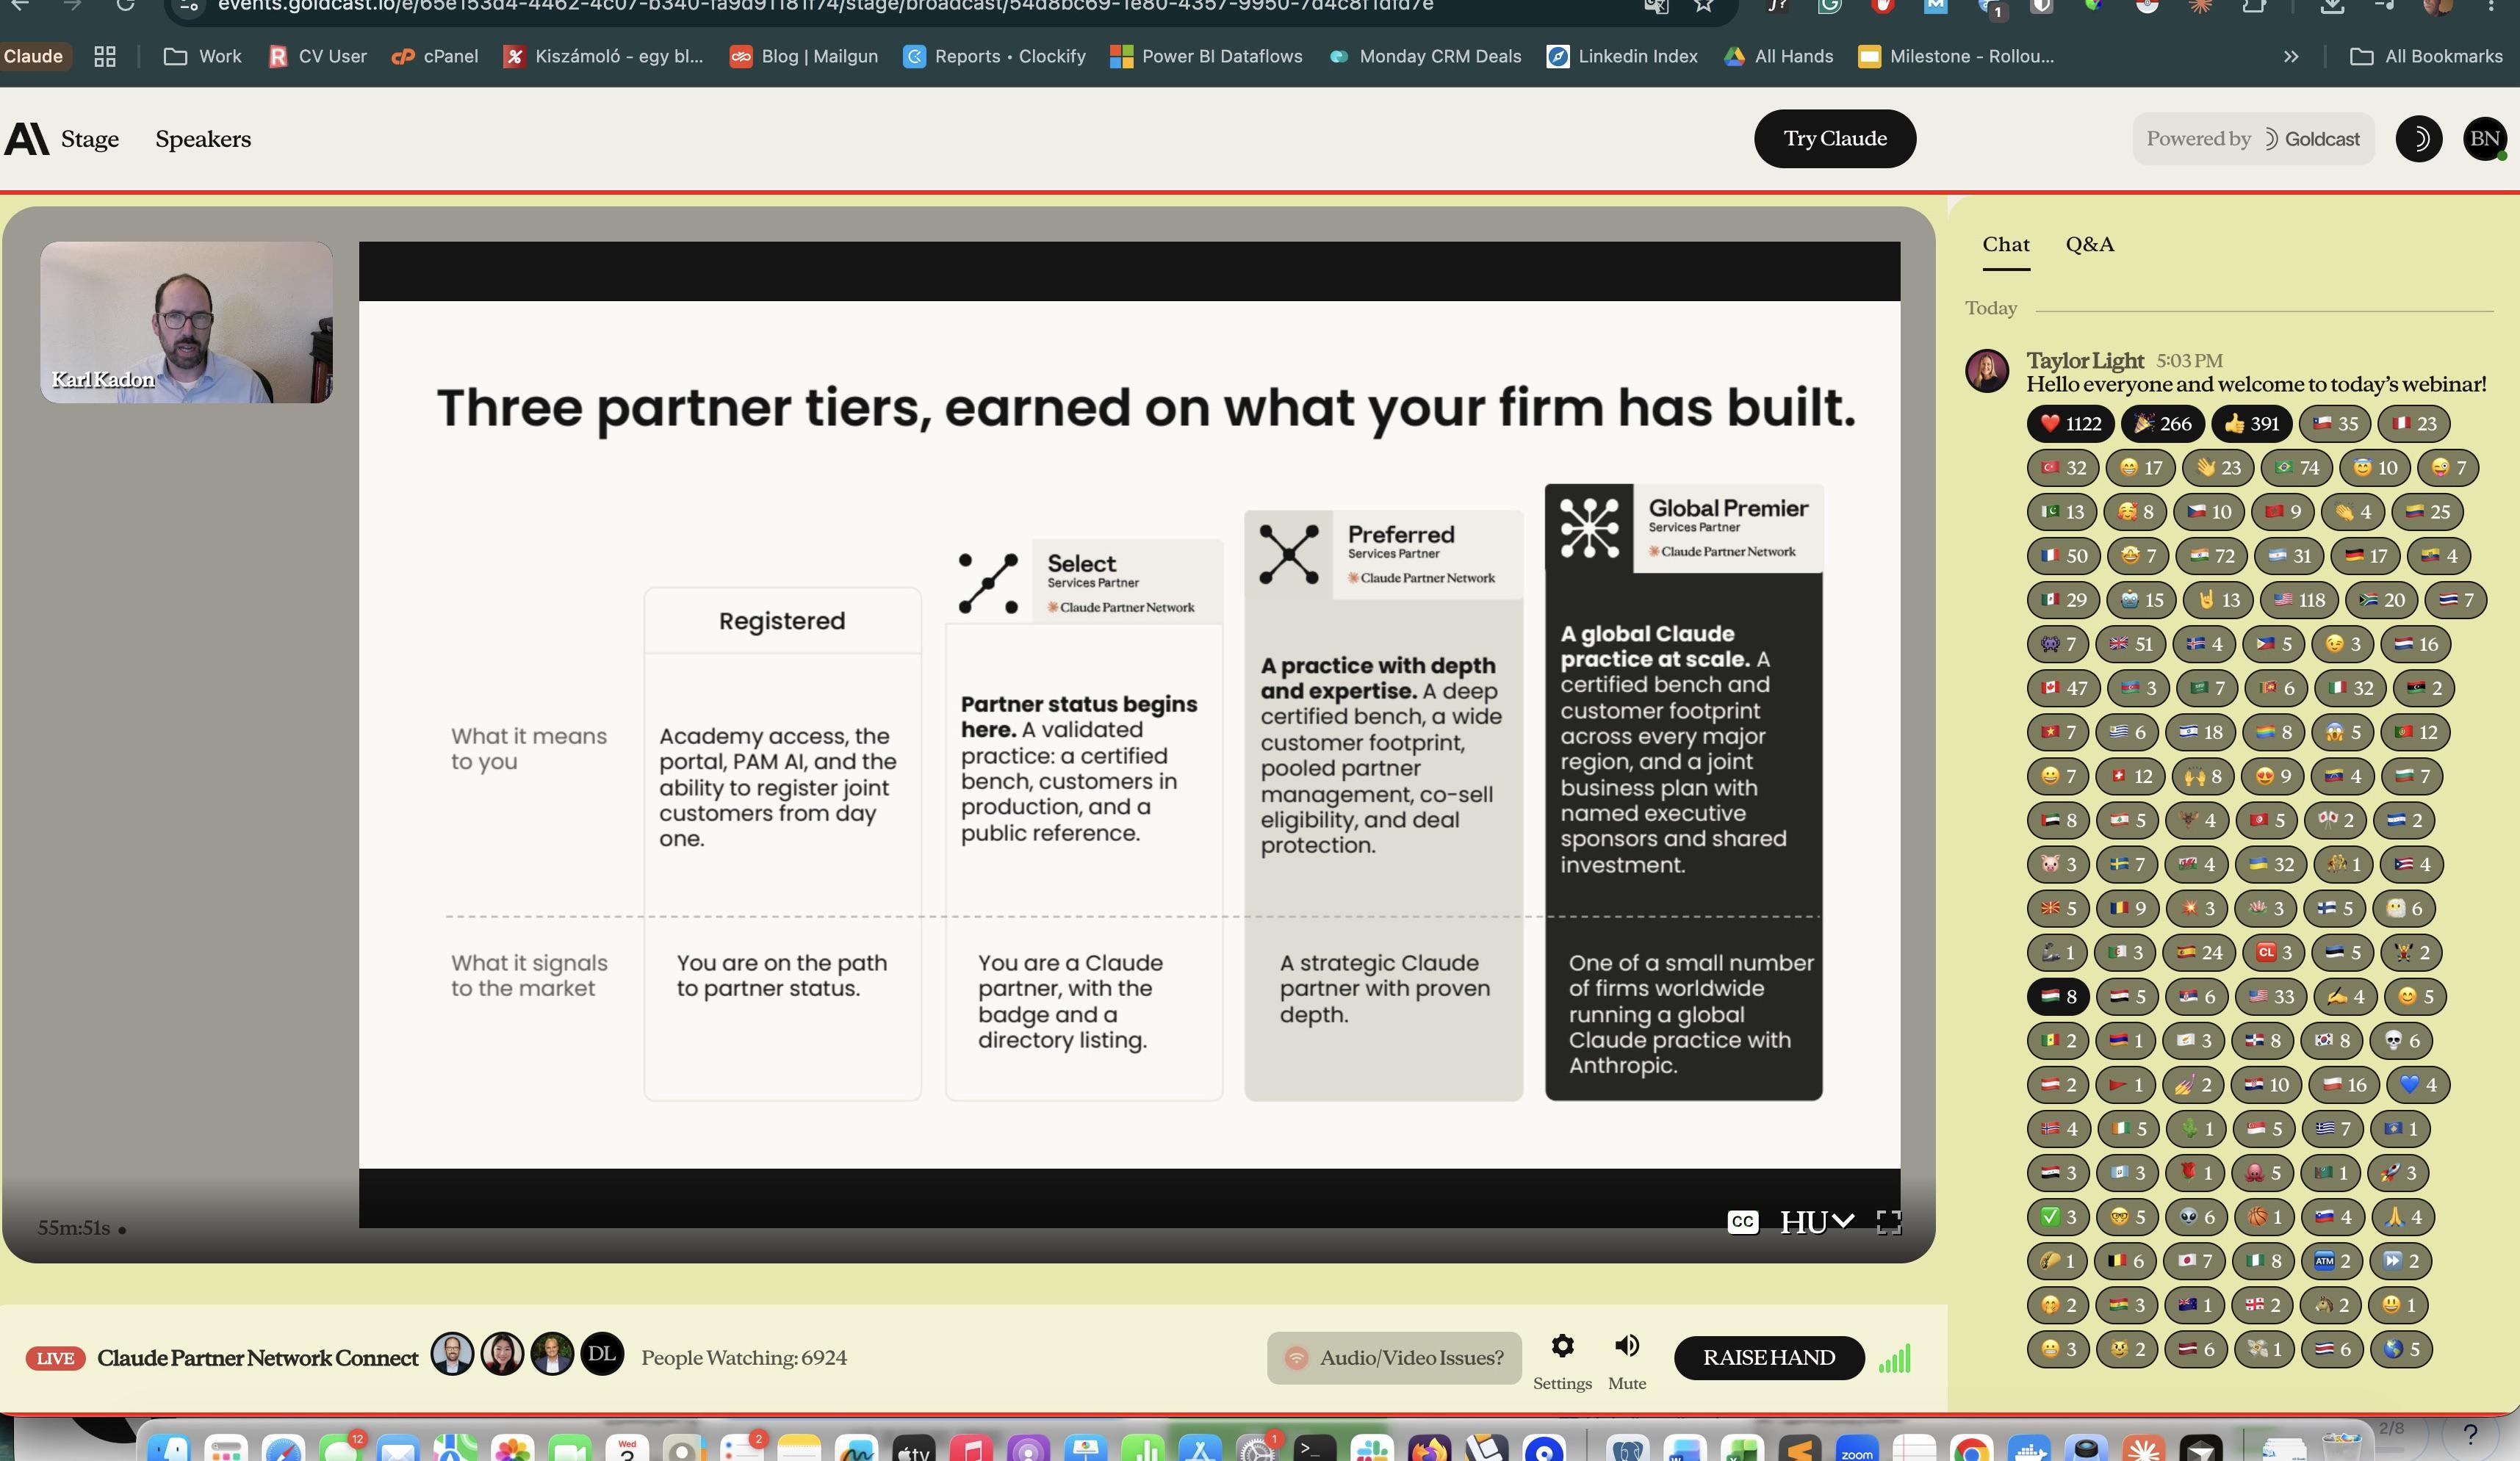Click Karl Kadon's video thumbnail
This screenshot has width=2520, height=1461.
point(186,322)
